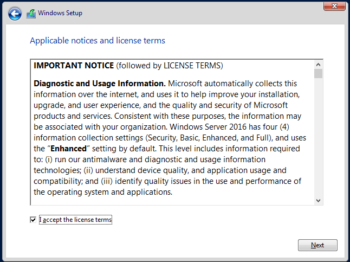
Task: Uncheck the accept license terms checkbox
Action: click(x=33, y=220)
